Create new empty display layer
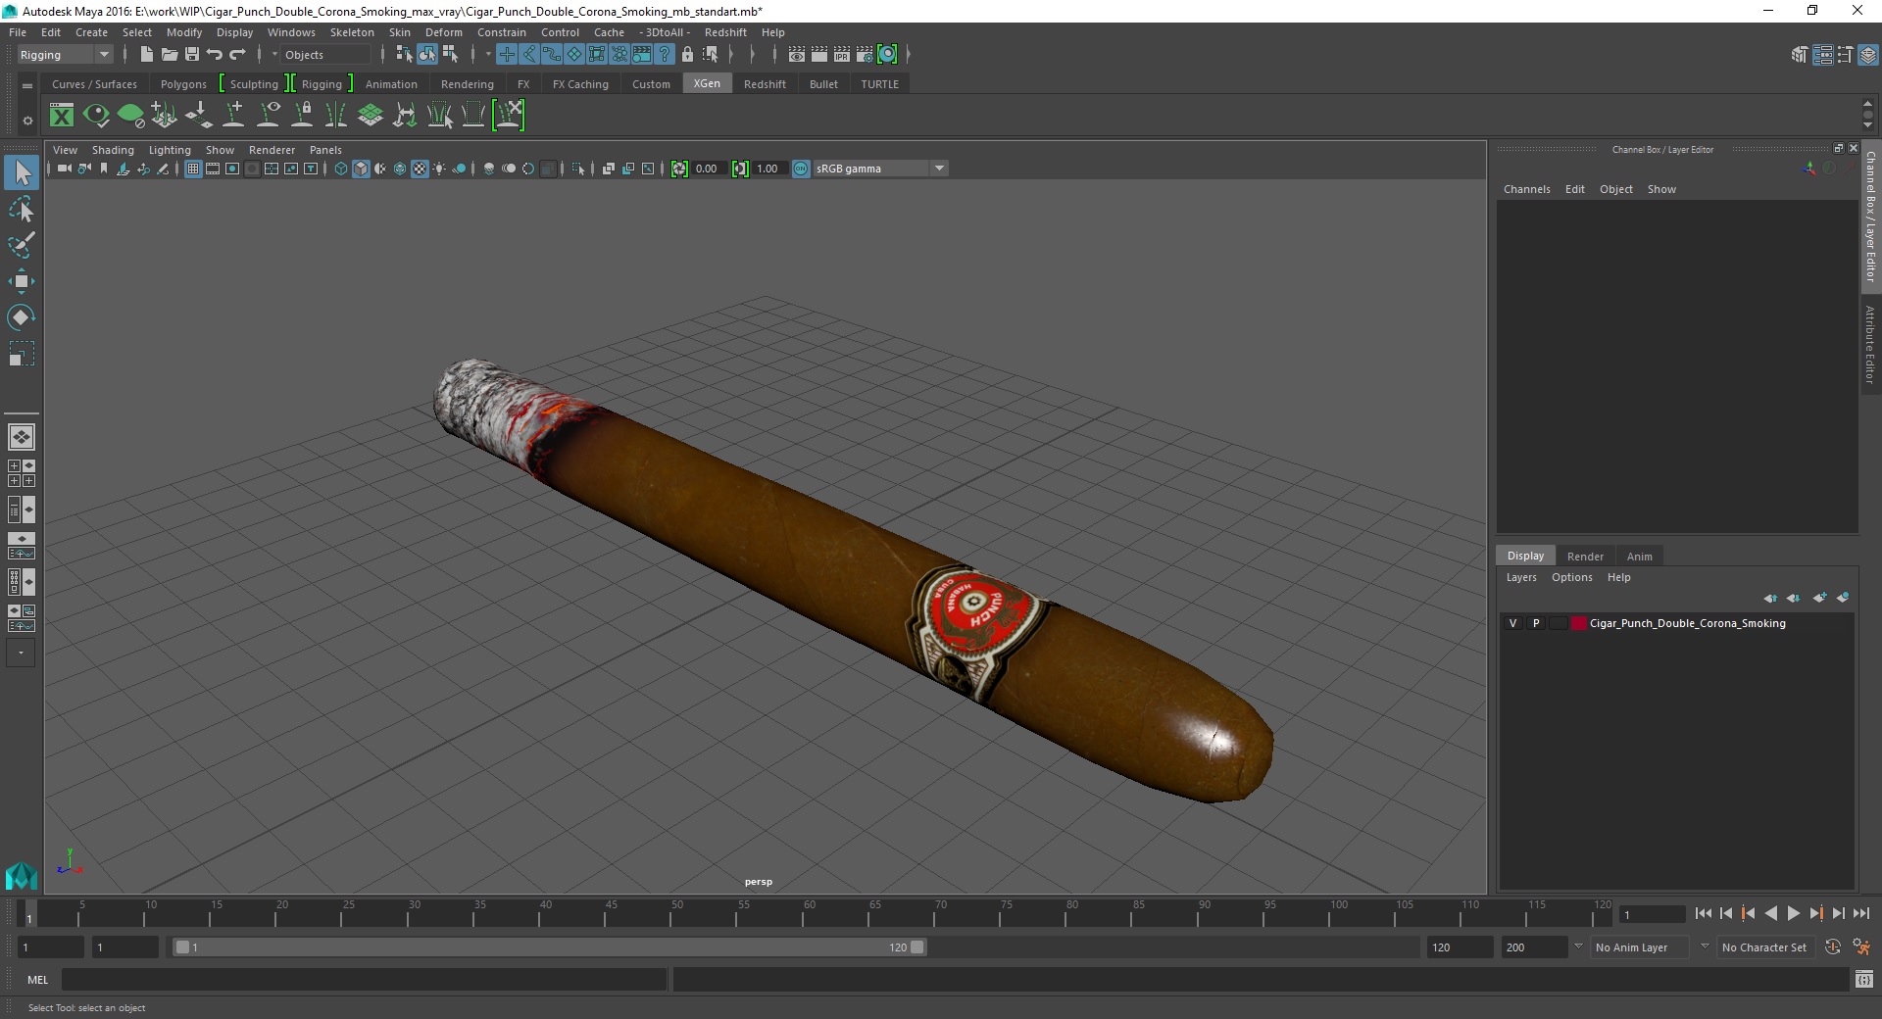The image size is (1882, 1019). (x=1819, y=598)
